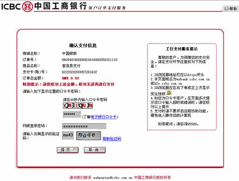Refresh captcha via 刷新验证码 link
The image size is (239, 181).
(112, 139)
